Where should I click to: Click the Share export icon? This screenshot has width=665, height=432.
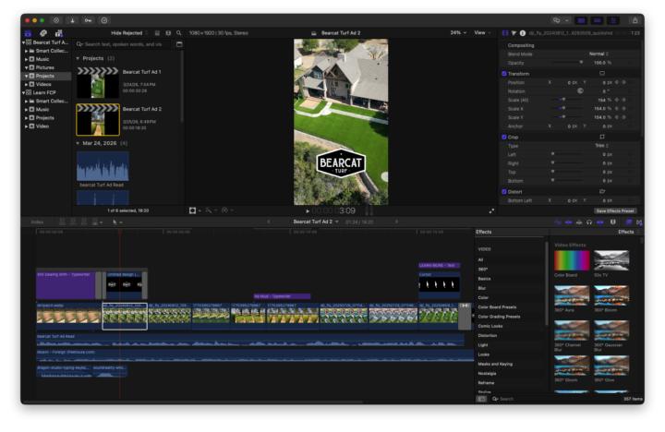point(635,20)
